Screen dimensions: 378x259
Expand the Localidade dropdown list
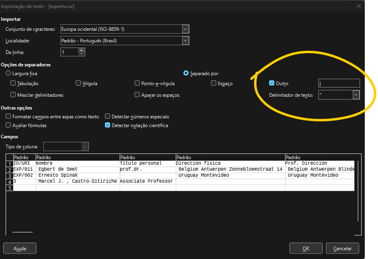point(185,40)
